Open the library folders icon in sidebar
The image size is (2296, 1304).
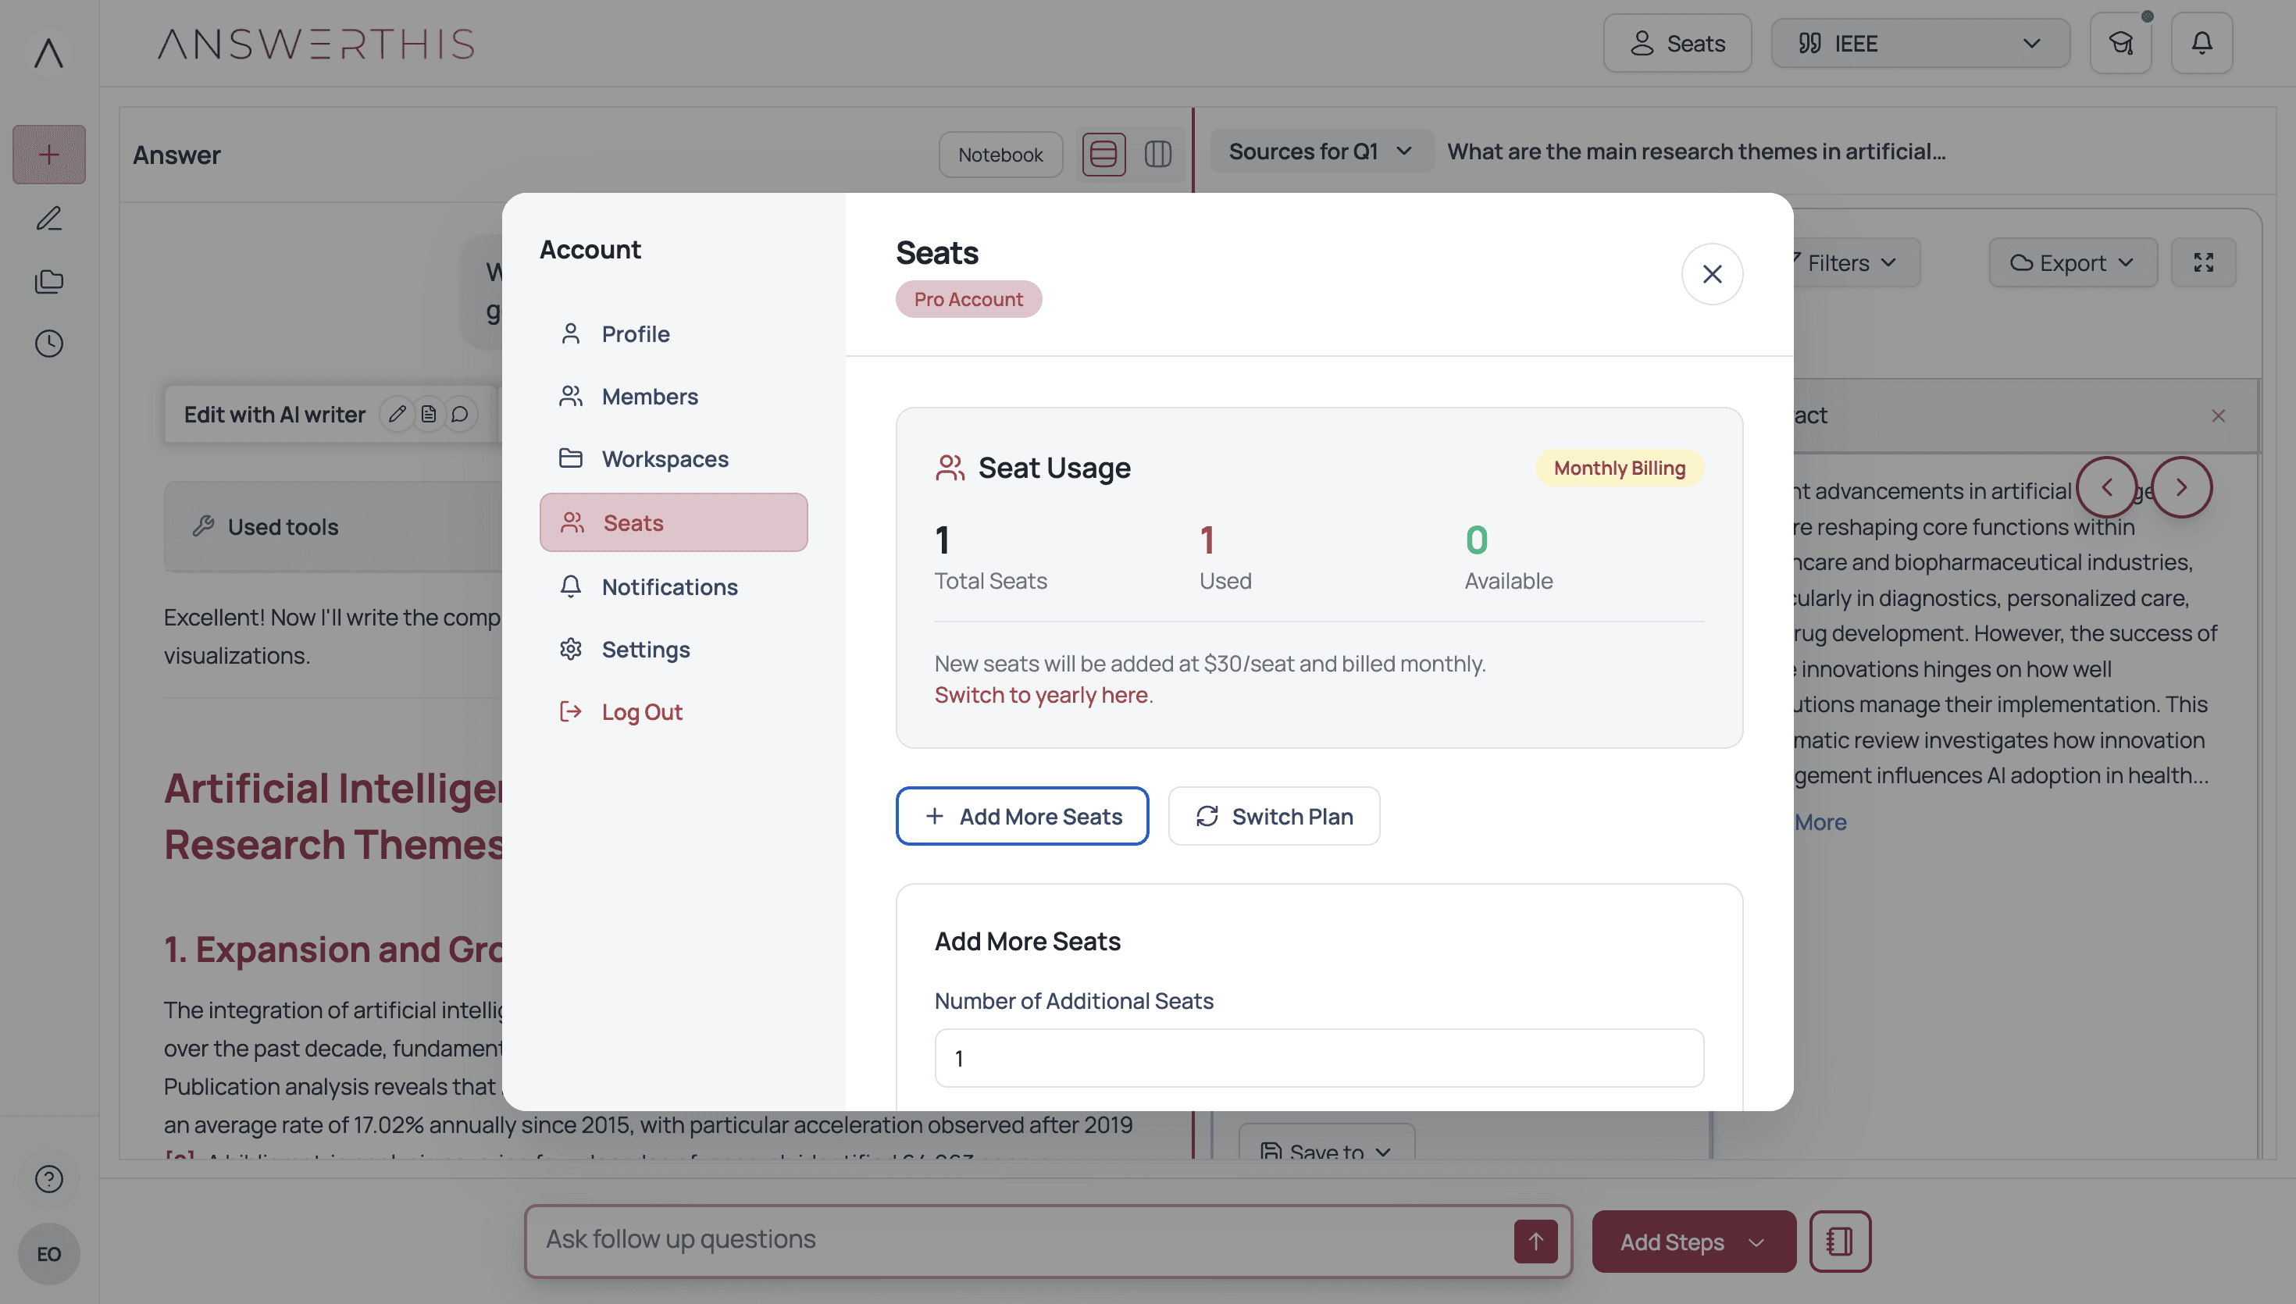(x=48, y=281)
